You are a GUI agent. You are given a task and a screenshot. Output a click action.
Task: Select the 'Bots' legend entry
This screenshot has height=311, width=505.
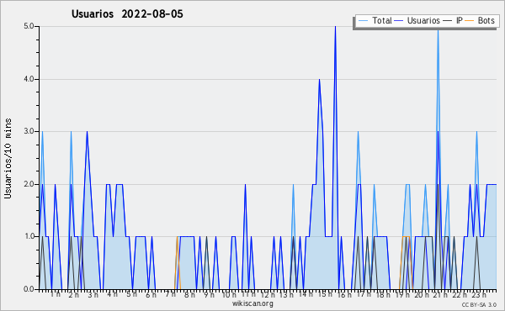coord(486,20)
